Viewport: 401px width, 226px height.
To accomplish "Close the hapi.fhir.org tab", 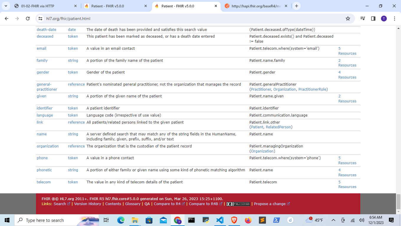I will [286, 6].
